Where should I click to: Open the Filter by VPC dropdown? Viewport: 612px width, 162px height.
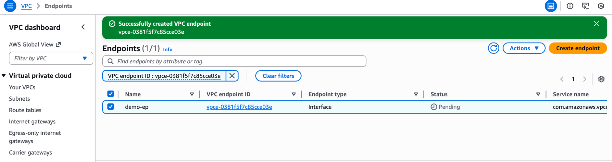pyautogui.click(x=51, y=58)
